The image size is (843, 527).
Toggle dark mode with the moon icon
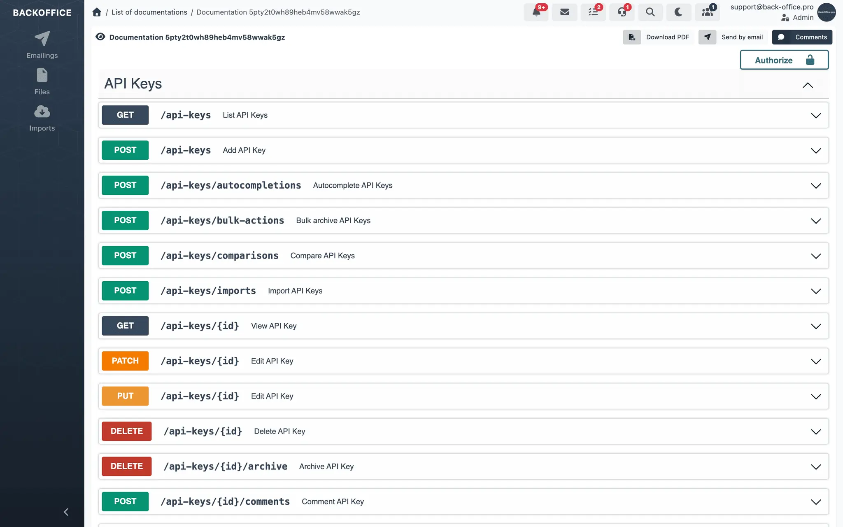tap(678, 12)
